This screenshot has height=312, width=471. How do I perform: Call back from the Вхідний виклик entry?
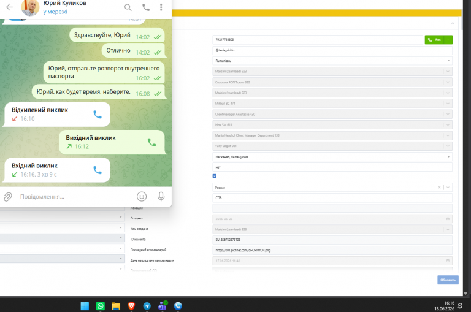pos(98,170)
